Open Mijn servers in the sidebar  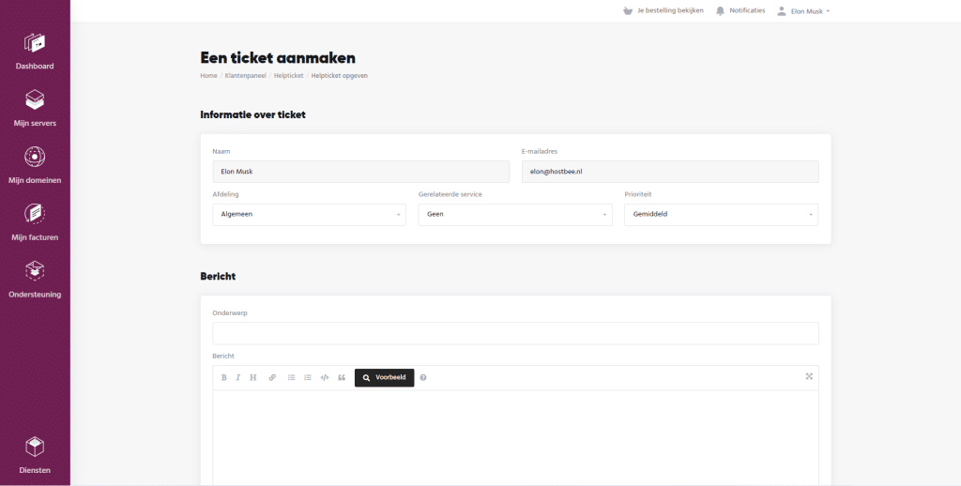(x=35, y=109)
